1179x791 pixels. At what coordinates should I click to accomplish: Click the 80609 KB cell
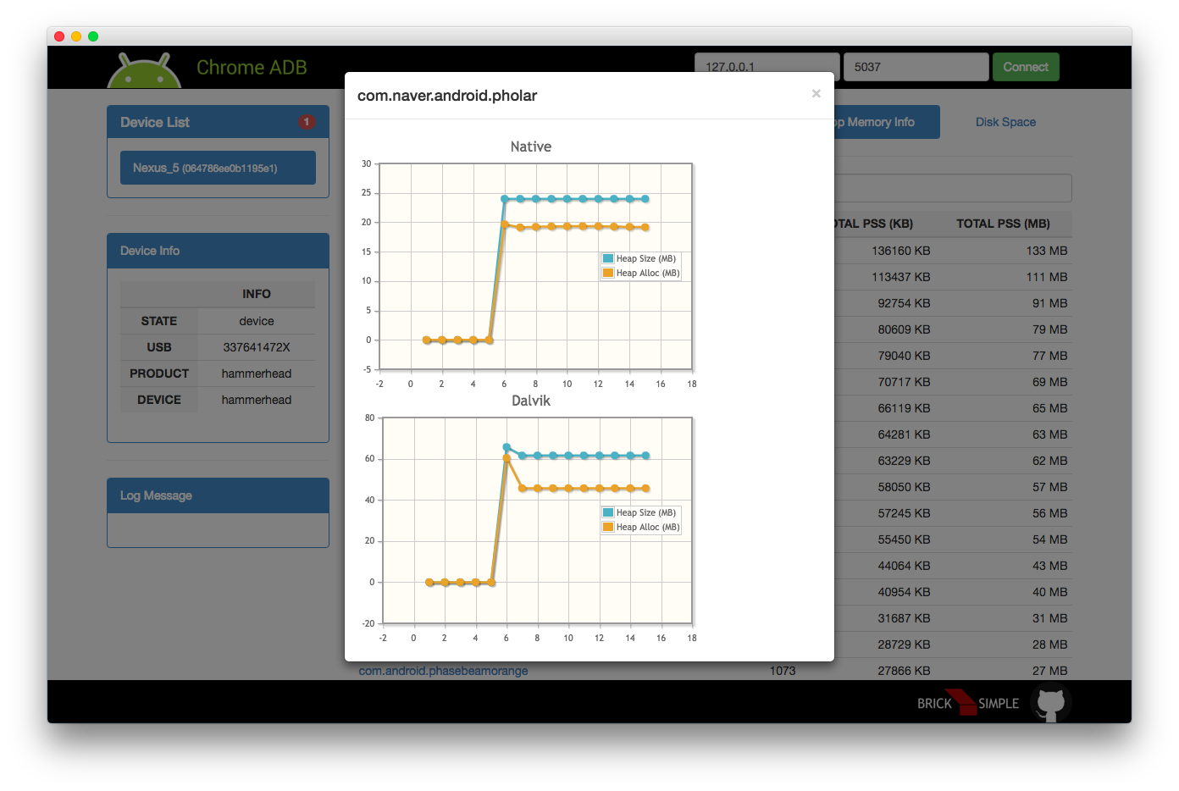904,329
